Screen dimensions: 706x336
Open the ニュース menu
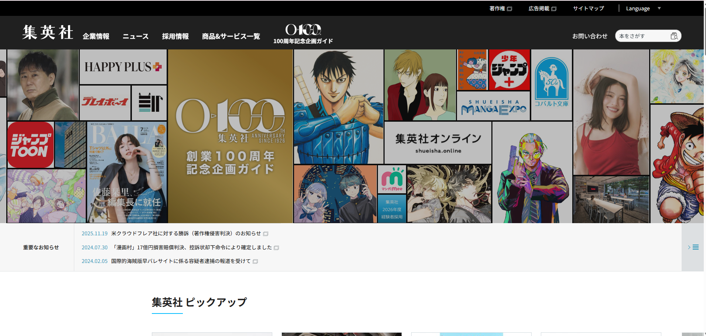tap(136, 36)
